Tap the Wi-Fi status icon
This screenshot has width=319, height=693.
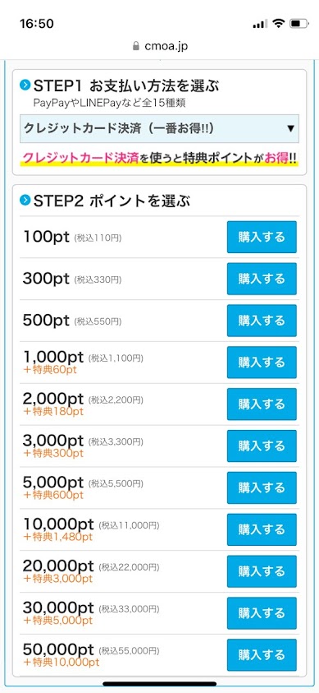279,23
